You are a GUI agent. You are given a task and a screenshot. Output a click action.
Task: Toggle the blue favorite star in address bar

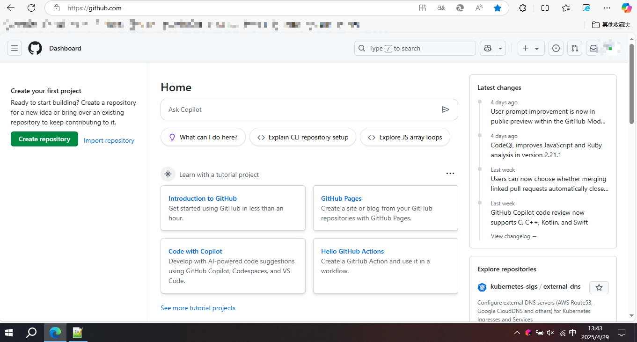[x=498, y=8]
